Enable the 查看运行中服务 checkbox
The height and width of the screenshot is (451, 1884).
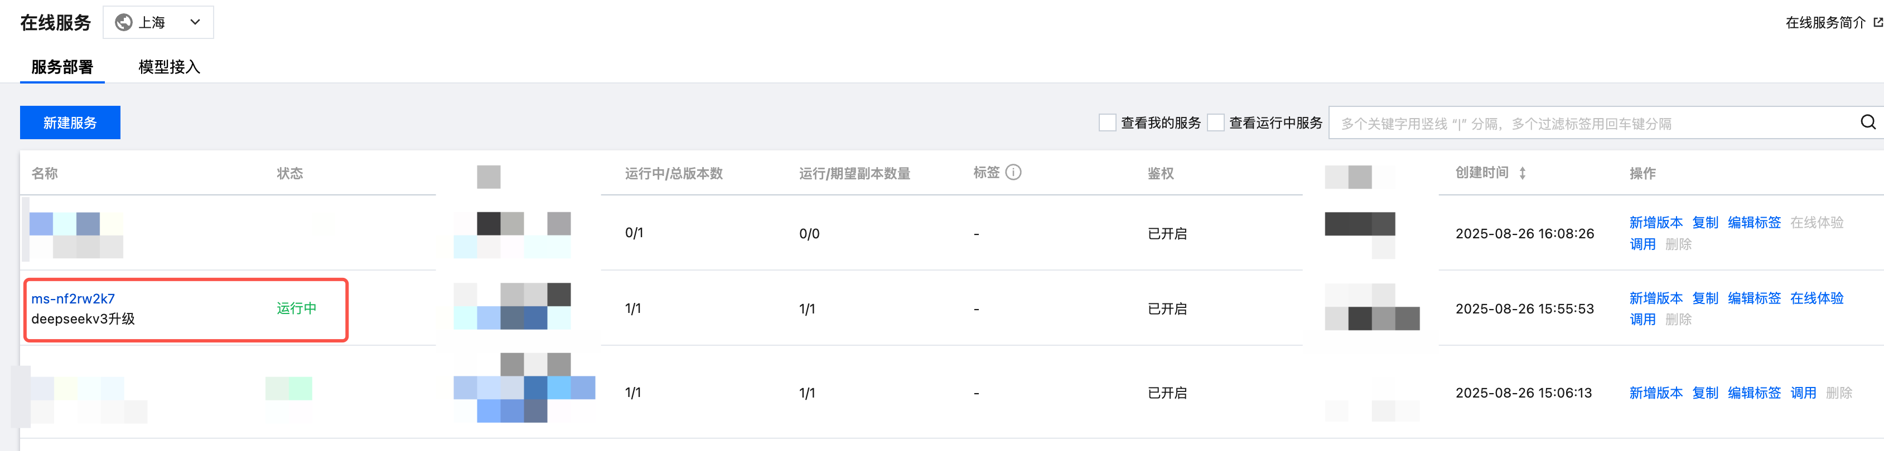click(x=1215, y=122)
